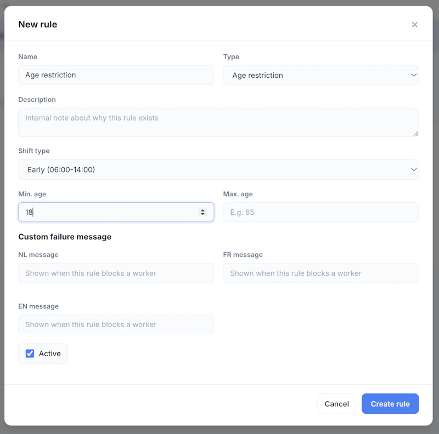This screenshot has height=434, width=439.
Task: Click the Description text area
Action: 218,122
